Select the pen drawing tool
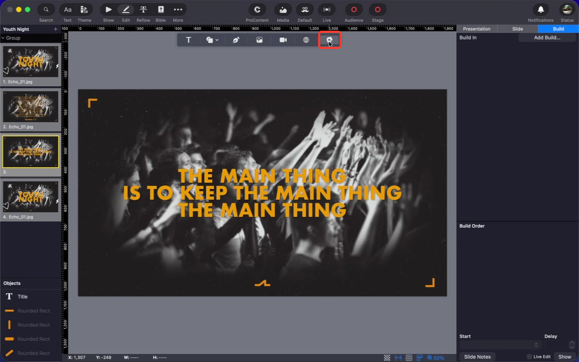 236,40
